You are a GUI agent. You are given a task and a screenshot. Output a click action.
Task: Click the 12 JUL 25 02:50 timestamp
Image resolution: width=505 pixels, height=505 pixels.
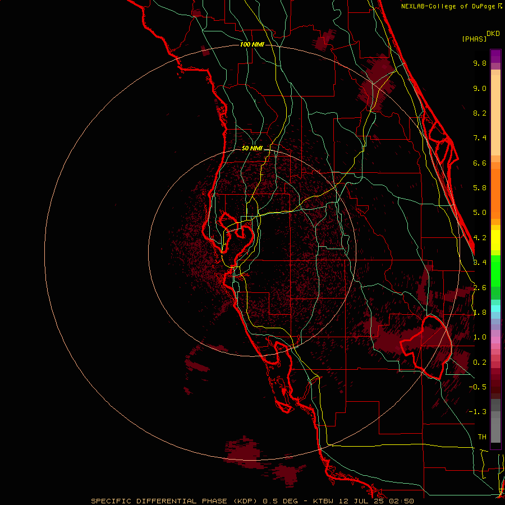(x=377, y=501)
